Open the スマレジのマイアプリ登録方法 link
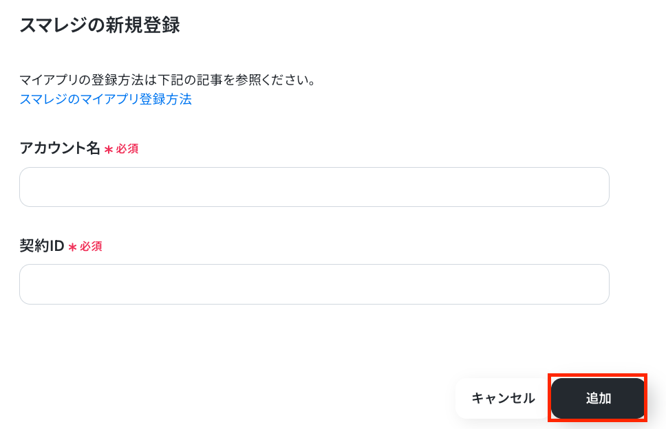This screenshot has width=666, height=429. coord(105,99)
